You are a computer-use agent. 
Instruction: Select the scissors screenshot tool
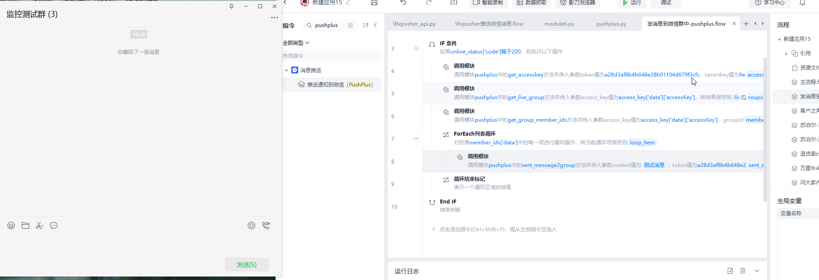(40, 225)
